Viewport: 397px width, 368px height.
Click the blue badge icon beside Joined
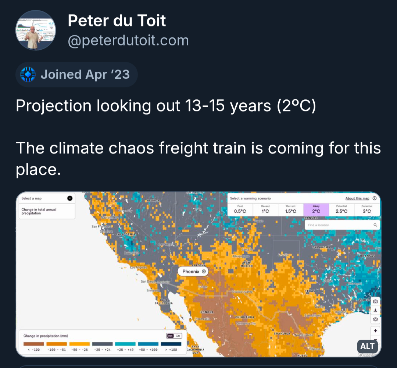click(28, 74)
